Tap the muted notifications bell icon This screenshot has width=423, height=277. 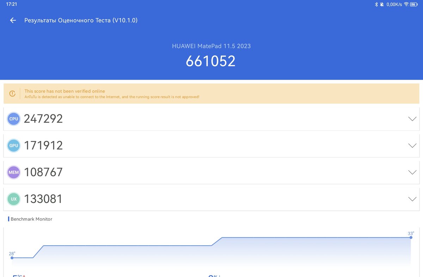[x=382, y=4]
